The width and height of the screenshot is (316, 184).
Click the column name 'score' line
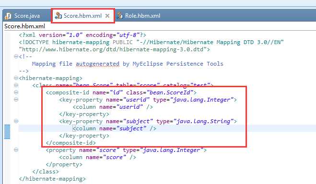pos(98,157)
